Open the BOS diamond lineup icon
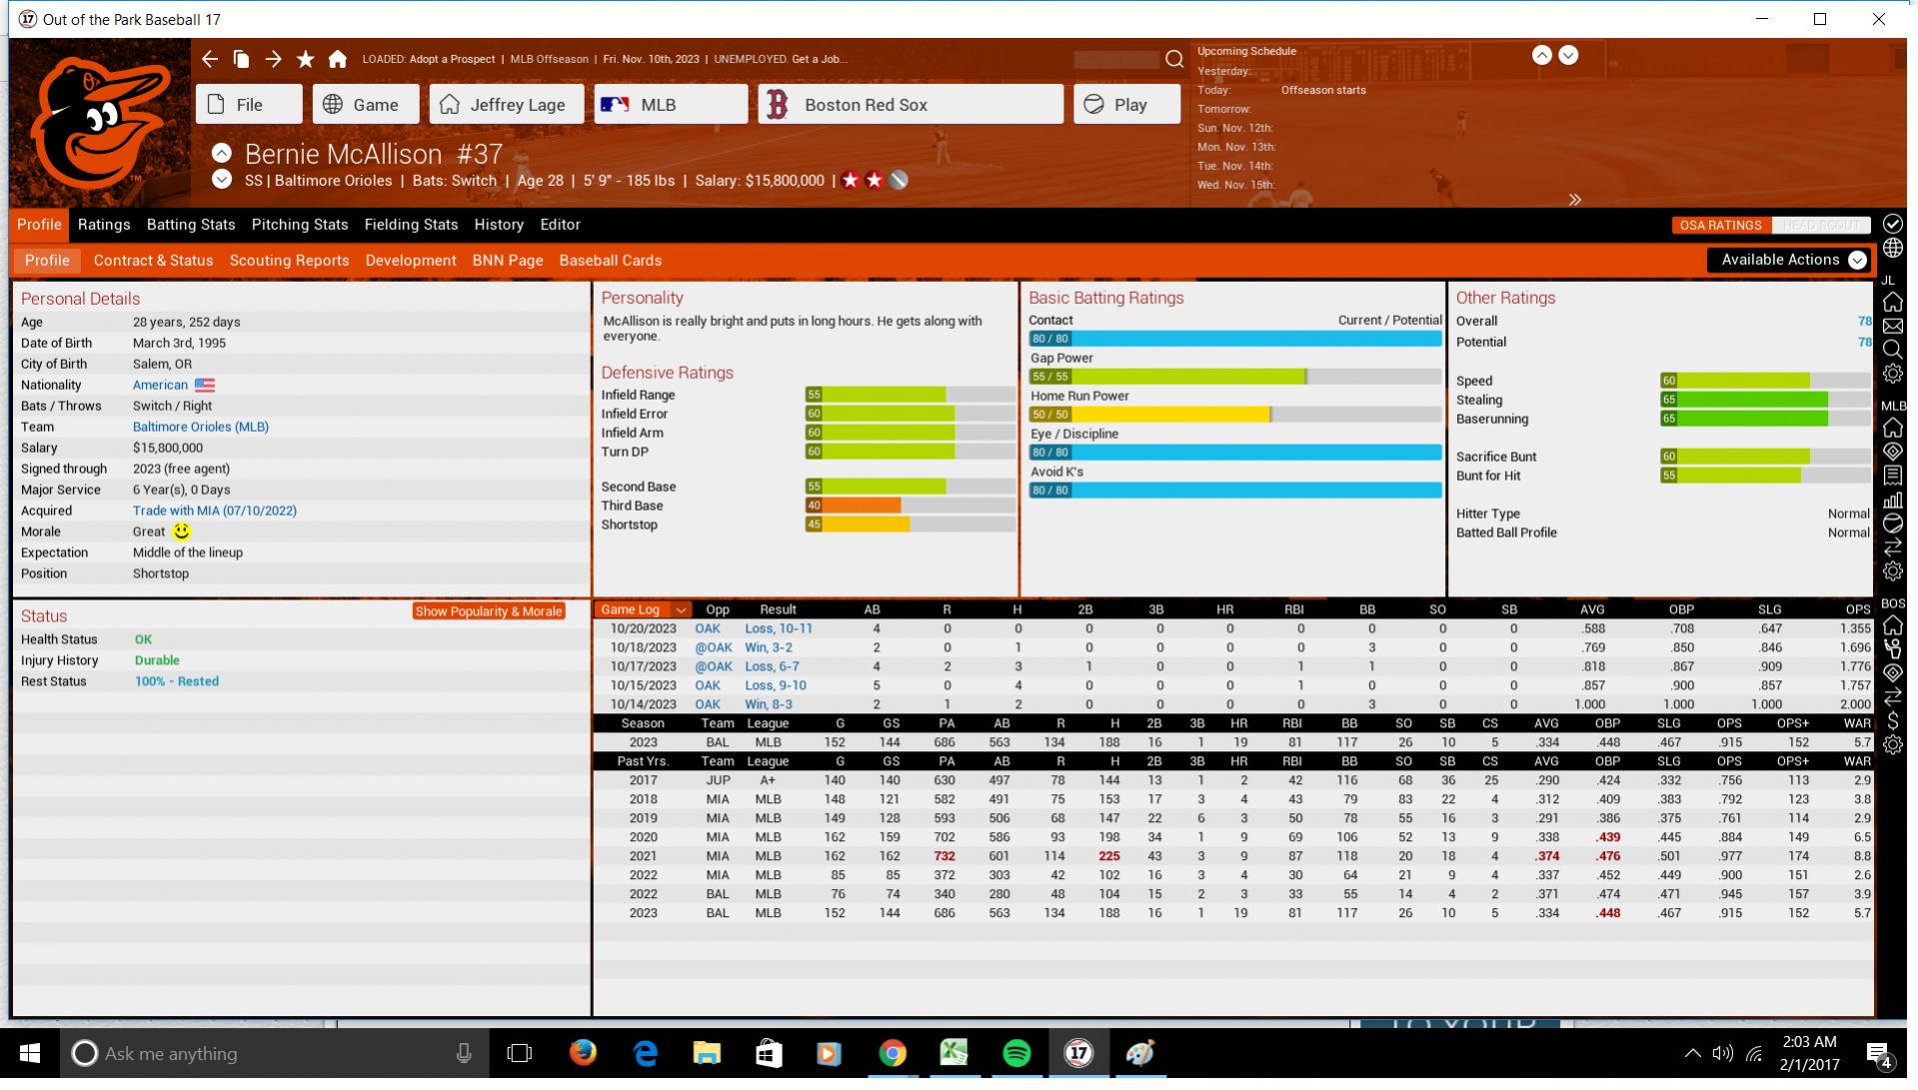 coord(1892,673)
